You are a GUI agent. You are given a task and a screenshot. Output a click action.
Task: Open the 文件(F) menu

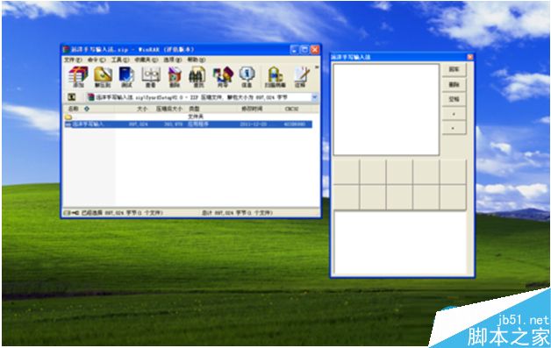tap(73, 60)
